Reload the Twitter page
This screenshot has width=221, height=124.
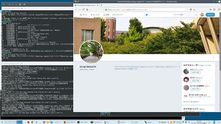coord(84,10)
